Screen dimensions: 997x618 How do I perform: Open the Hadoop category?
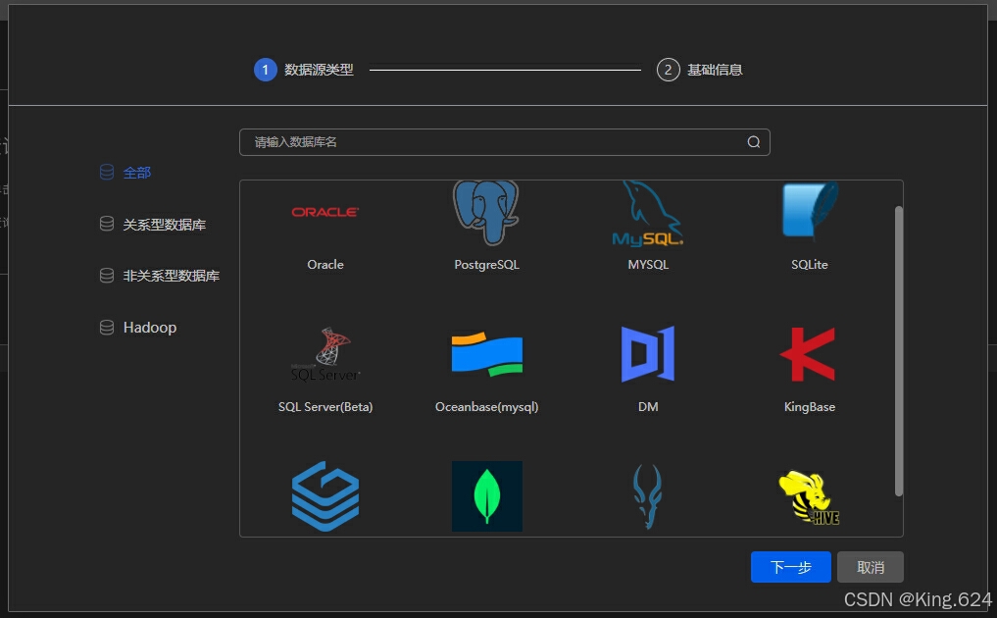click(150, 327)
